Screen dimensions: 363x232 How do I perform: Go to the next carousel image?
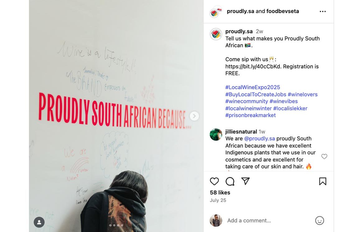point(194,116)
